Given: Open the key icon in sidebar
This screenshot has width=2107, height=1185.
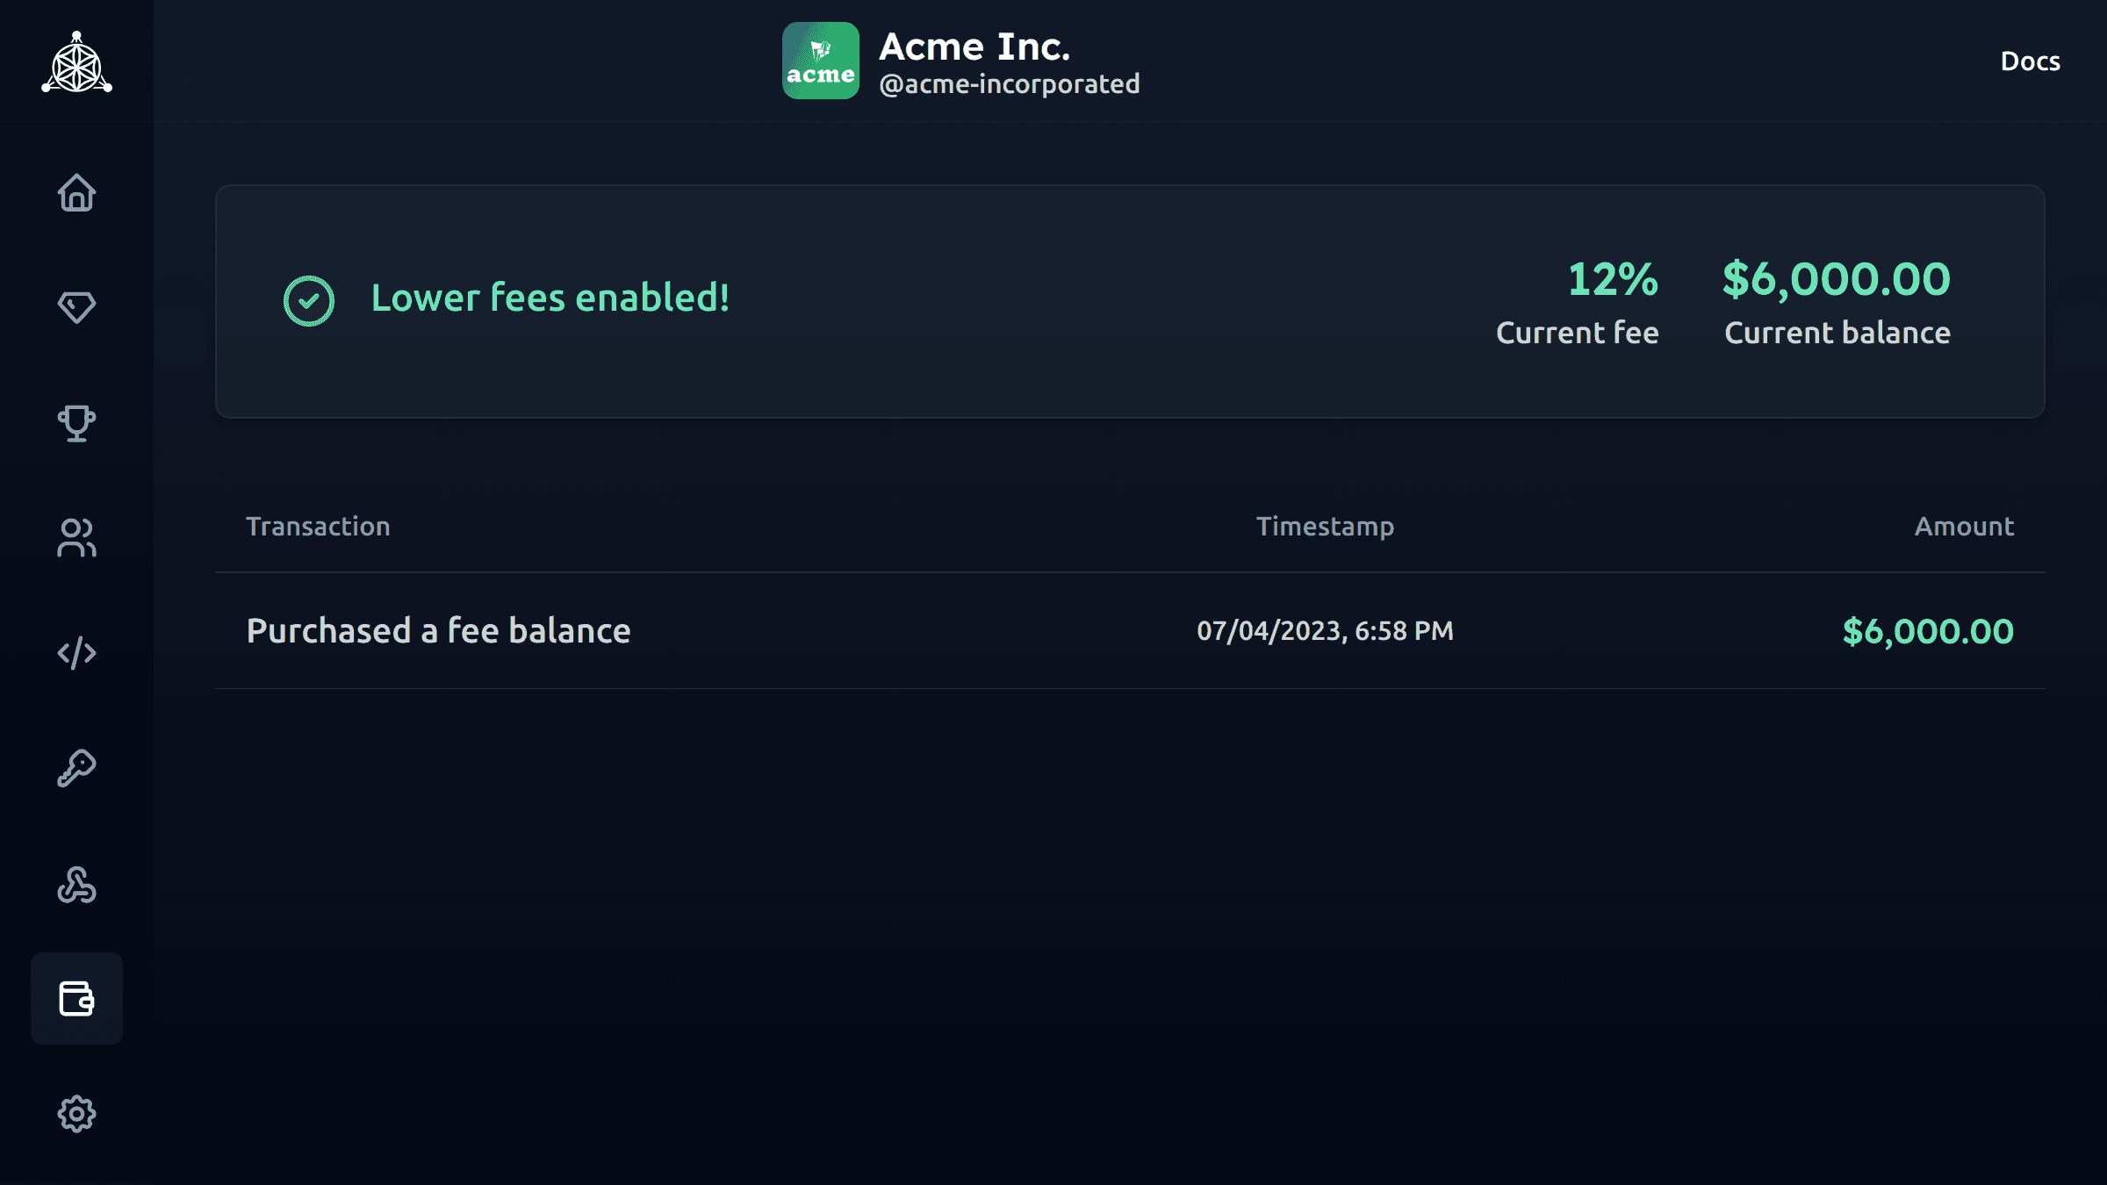Looking at the screenshot, I should [76, 768].
